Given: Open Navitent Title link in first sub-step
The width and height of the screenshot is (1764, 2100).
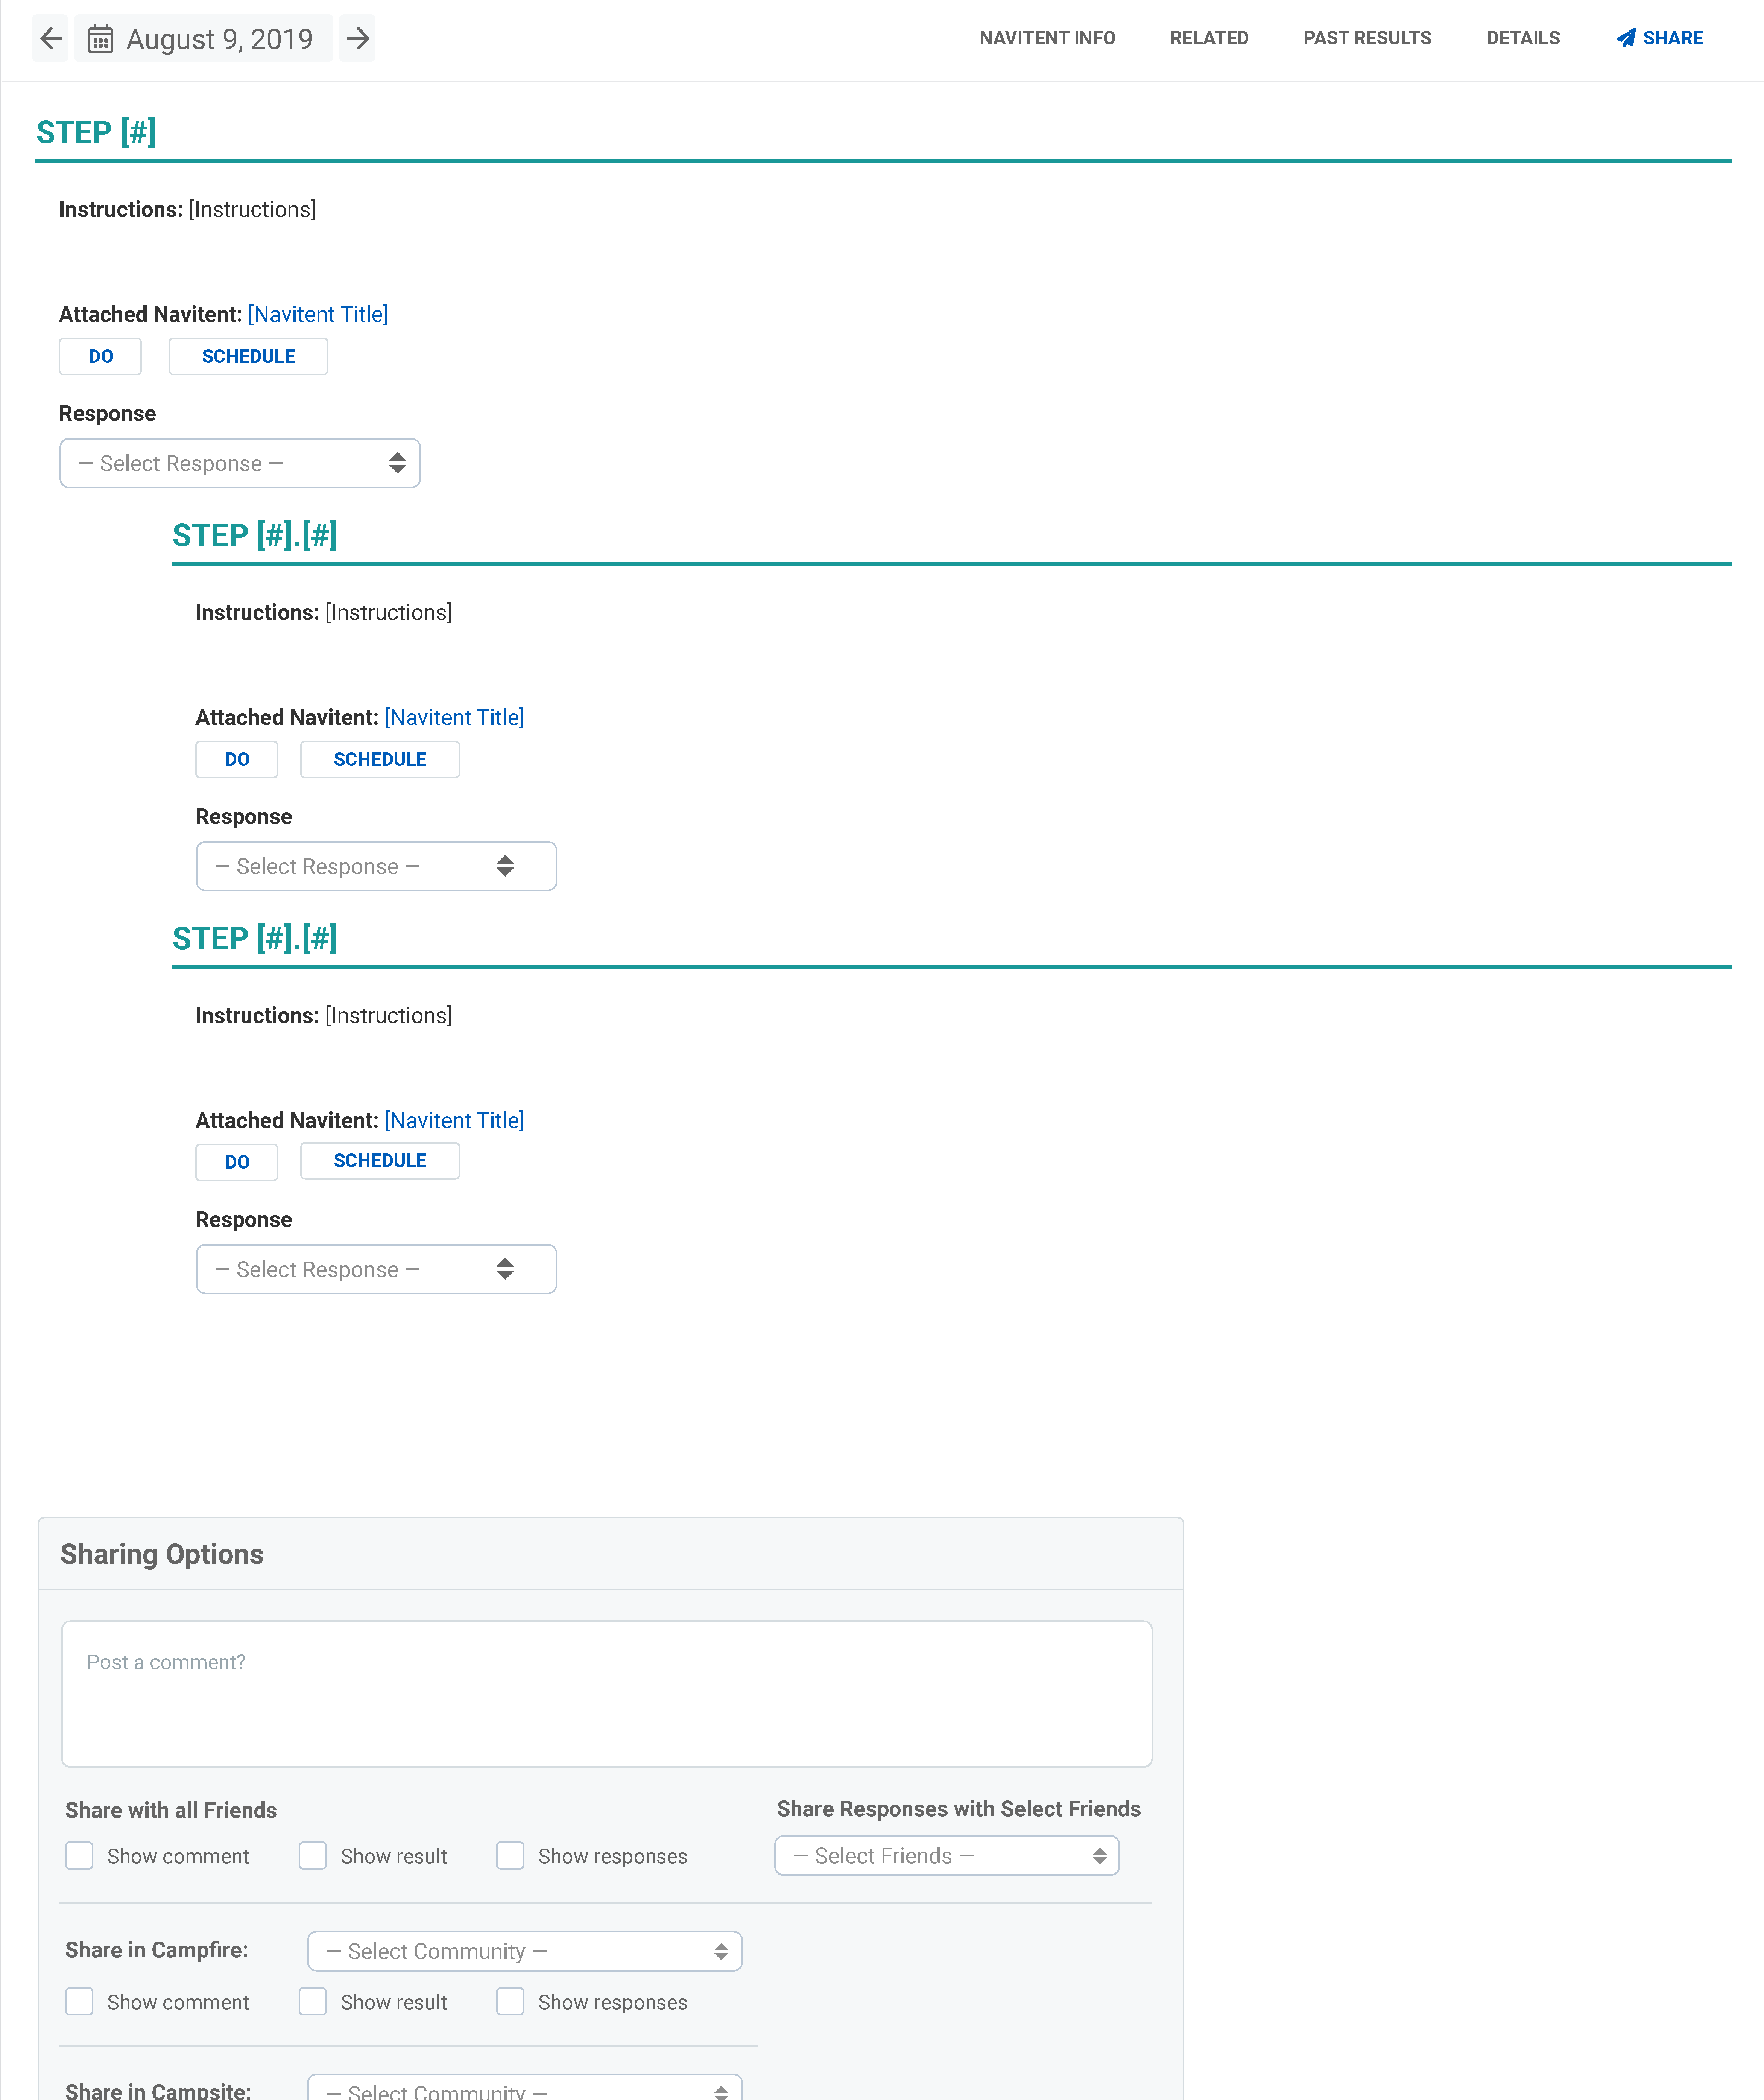Looking at the screenshot, I should pos(454,717).
